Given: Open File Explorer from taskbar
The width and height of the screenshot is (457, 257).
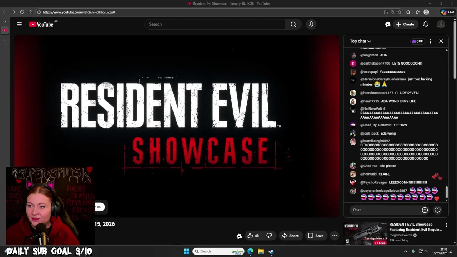Looking at the screenshot, I should pos(261,251).
